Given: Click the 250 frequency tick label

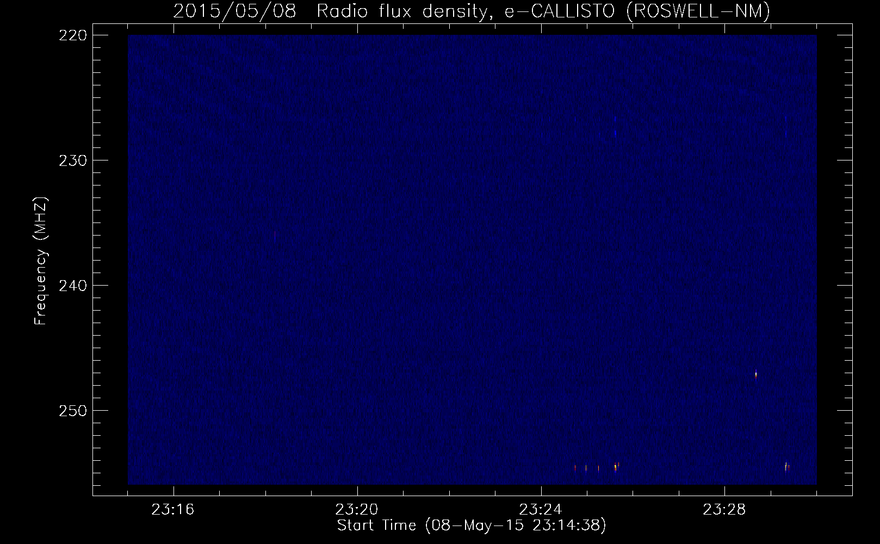Looking at the screenshot, I should (x=73, y=411).
